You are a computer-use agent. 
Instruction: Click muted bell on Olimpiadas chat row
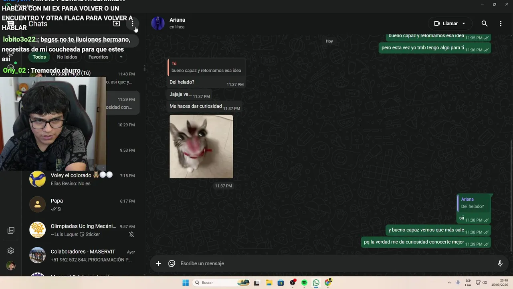pyautogui.click(x=131, y=234)
